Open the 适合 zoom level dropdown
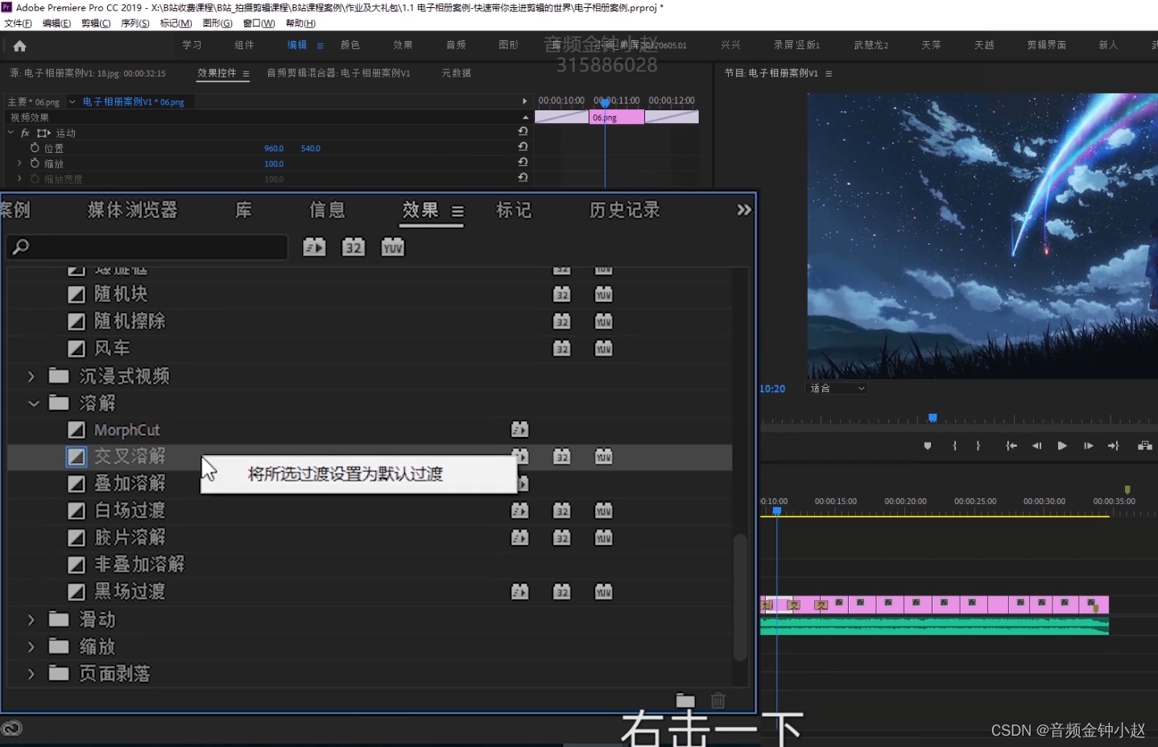 tap(837, 389)
